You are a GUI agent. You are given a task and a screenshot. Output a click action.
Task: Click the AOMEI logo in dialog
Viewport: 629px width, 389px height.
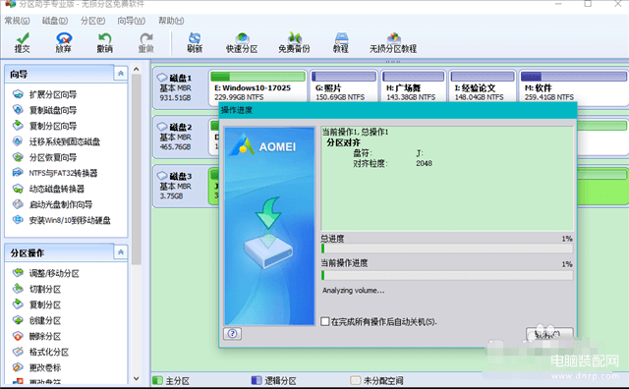[263, 146]
